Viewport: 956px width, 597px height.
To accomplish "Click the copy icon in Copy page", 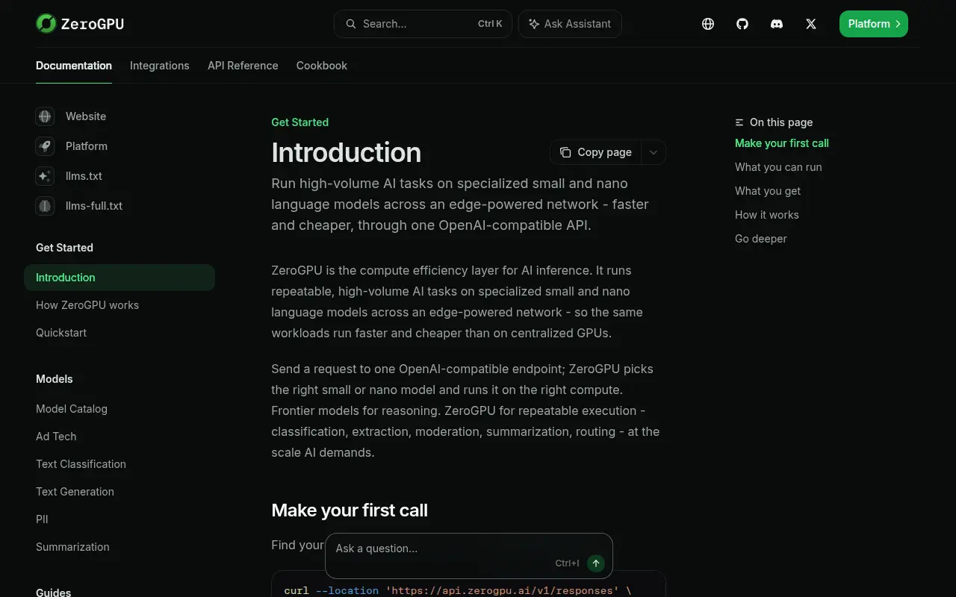I will tap(565, 152).
